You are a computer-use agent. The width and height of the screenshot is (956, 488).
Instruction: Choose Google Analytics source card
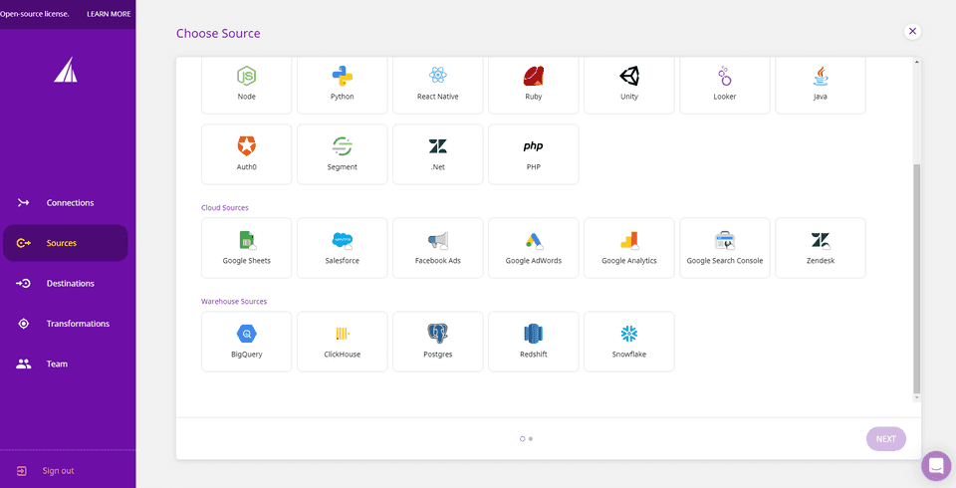pos(629,248)
